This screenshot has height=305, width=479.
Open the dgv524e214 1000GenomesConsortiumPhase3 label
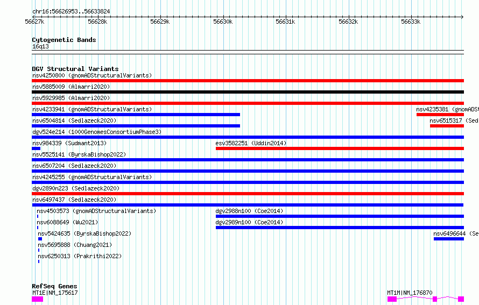[97, 132]
